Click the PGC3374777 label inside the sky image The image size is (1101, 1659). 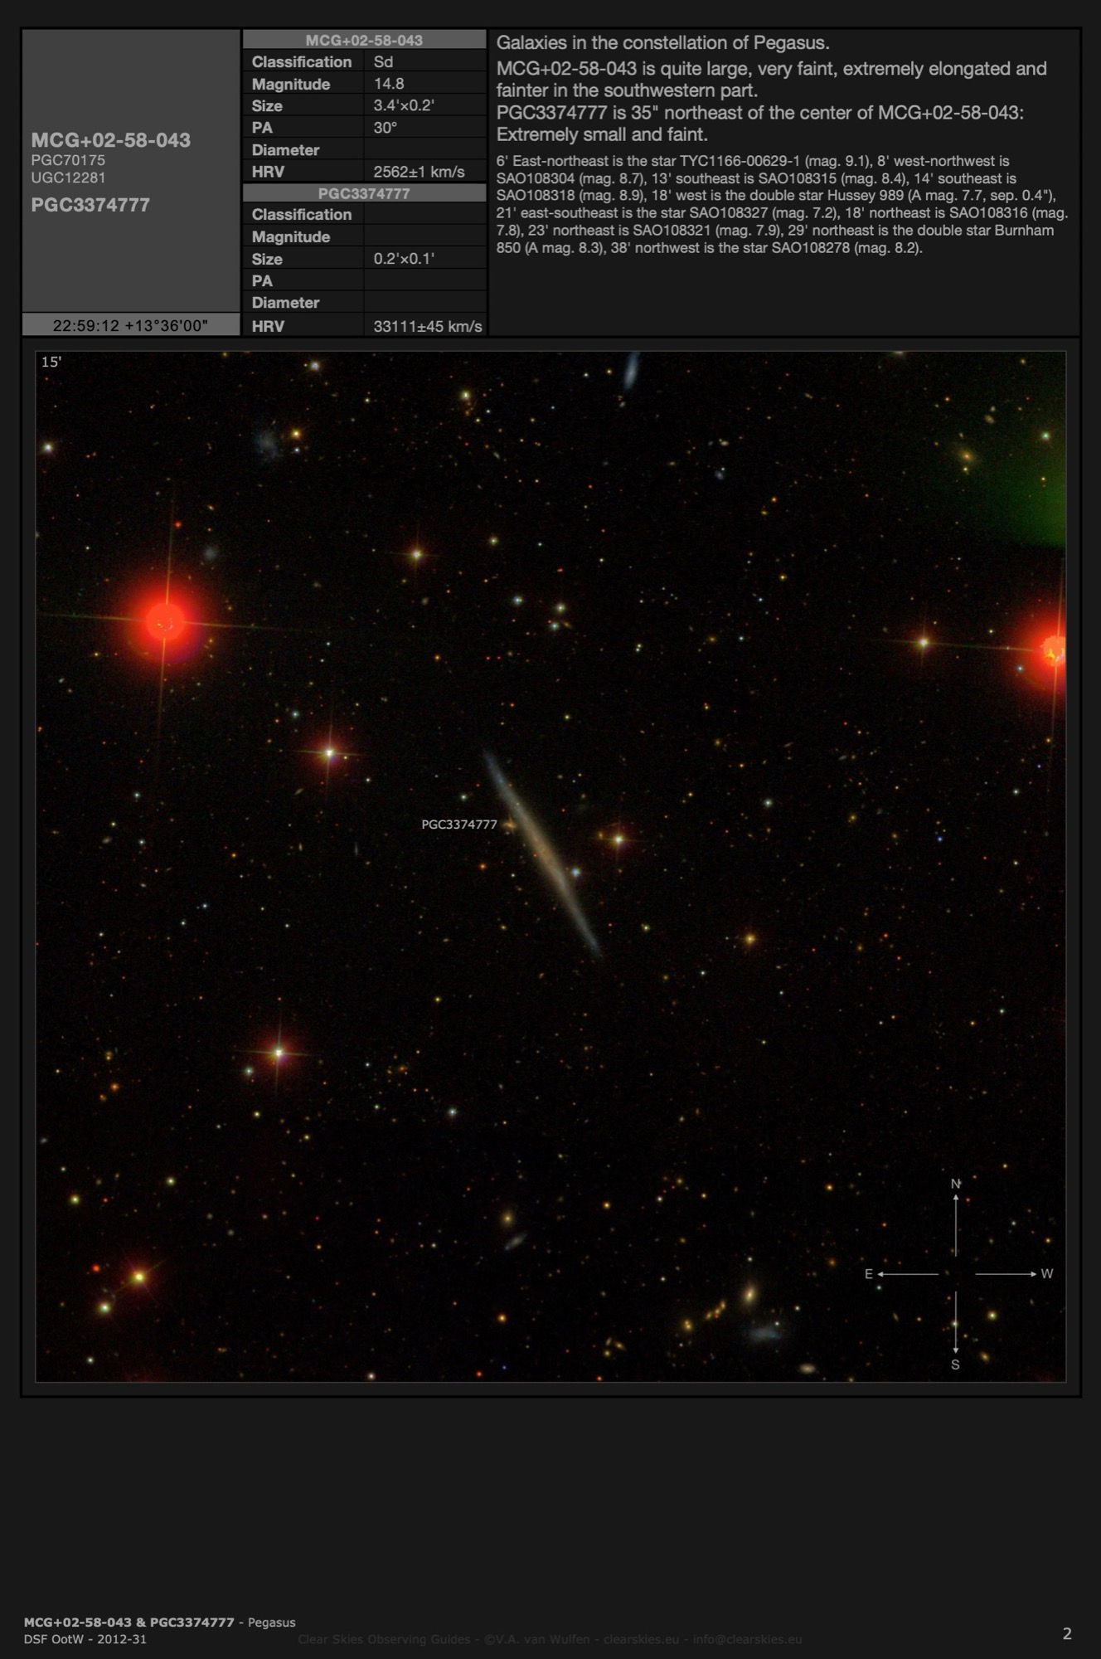(x=459, y=825)
